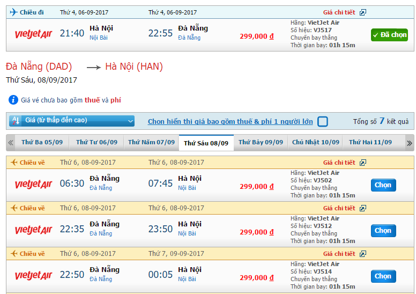Open Giá chi tiết link for flight VJ512
416x294 pixels.
click(339, 208)
